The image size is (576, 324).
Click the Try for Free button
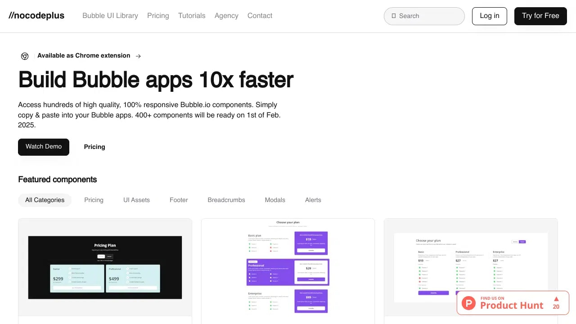(540, 16)
